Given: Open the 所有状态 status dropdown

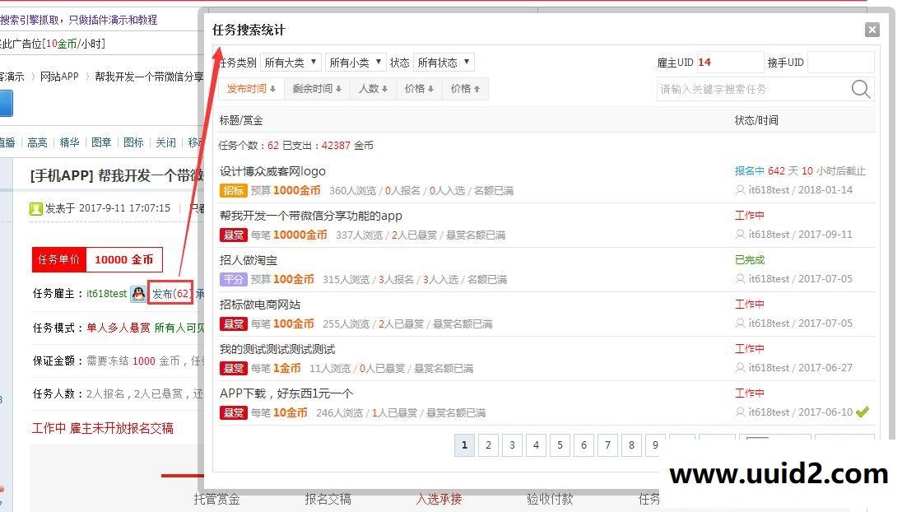Looking at the screenshot, I should coord(444,63).
